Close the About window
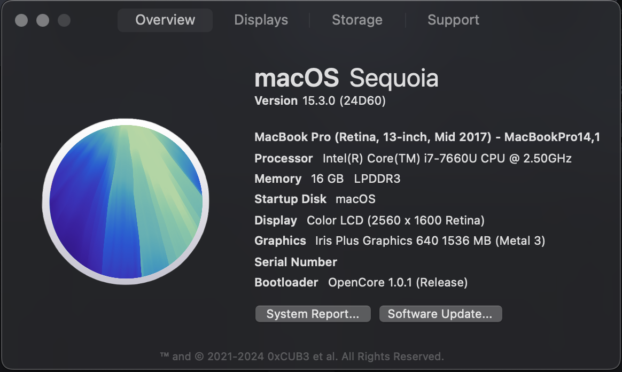 [x=21, y=21]
